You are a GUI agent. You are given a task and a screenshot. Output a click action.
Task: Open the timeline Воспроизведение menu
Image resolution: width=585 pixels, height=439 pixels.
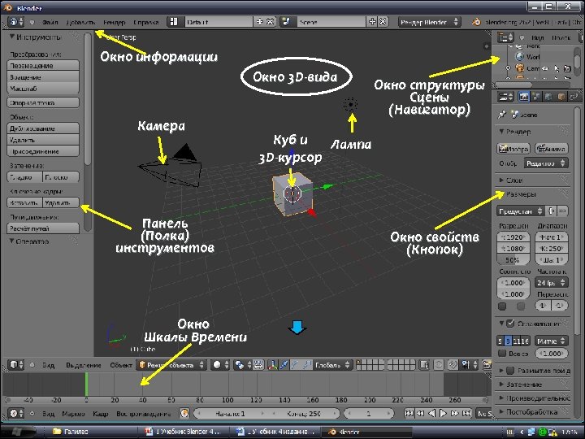click(143, 414)
